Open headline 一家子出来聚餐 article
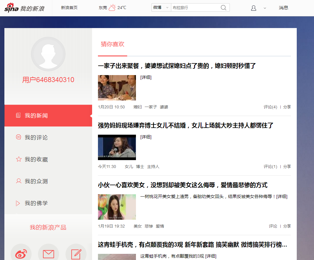 177,66
